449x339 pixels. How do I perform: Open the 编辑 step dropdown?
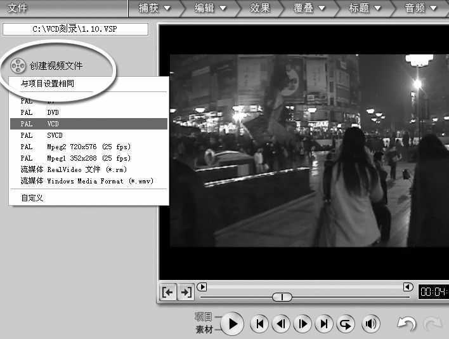(x=210, y=8)
